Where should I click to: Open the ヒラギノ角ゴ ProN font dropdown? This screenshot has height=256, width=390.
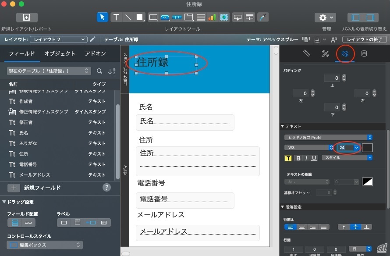[328, 138]
